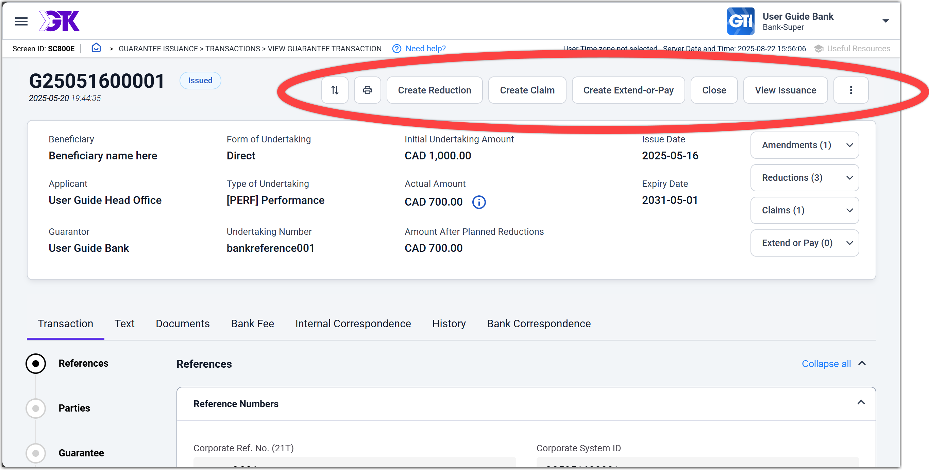929x470 pixels.
Task: Click the Corporate Ref. No. (21T) field
Action: click(x=355, y=463)
